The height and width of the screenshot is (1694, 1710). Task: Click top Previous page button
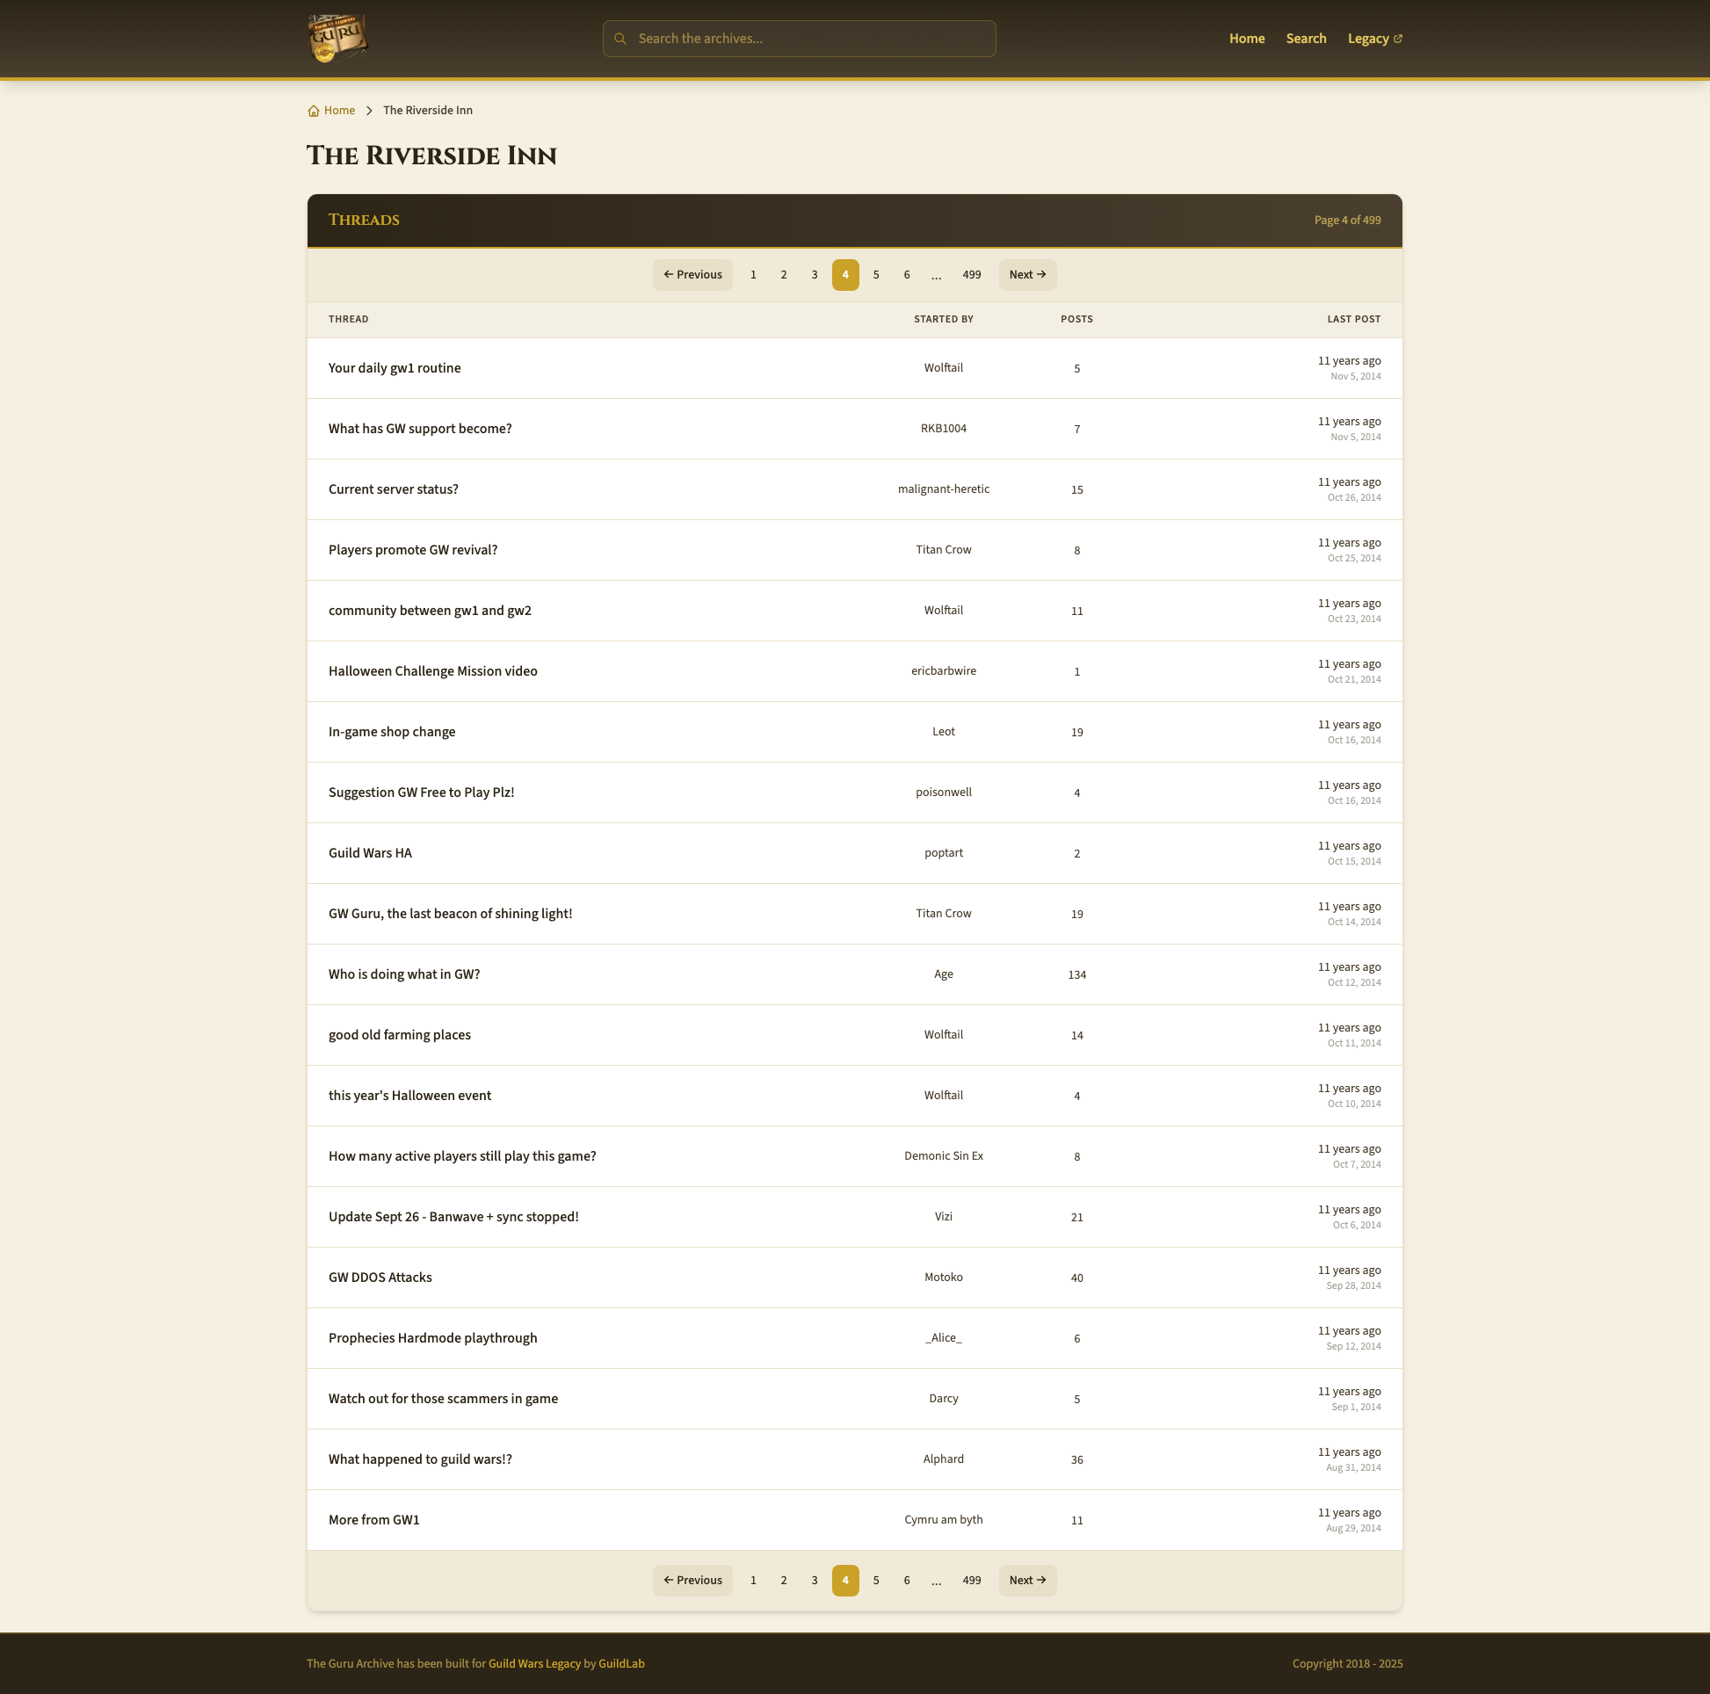(692, 275)
